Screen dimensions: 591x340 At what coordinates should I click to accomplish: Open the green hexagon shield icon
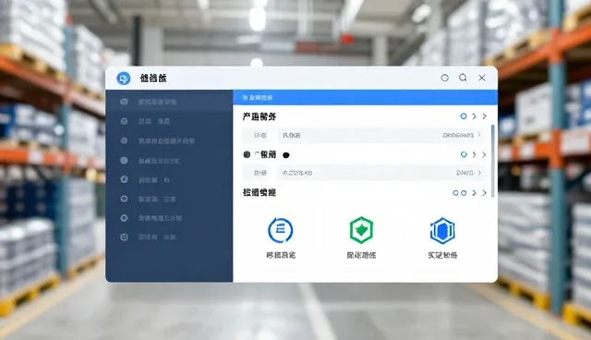(x=361, y=229)
